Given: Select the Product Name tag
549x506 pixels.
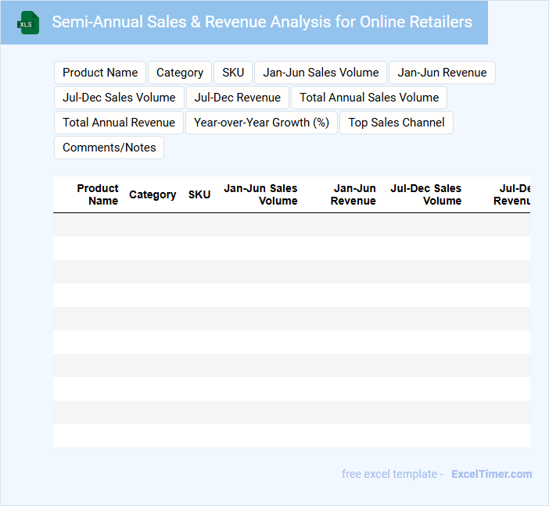Looking at the screenshot, I should [x=100, y=73].
